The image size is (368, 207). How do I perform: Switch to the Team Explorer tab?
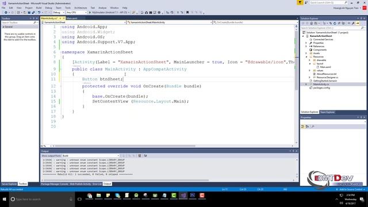click(x=327, y=112)
